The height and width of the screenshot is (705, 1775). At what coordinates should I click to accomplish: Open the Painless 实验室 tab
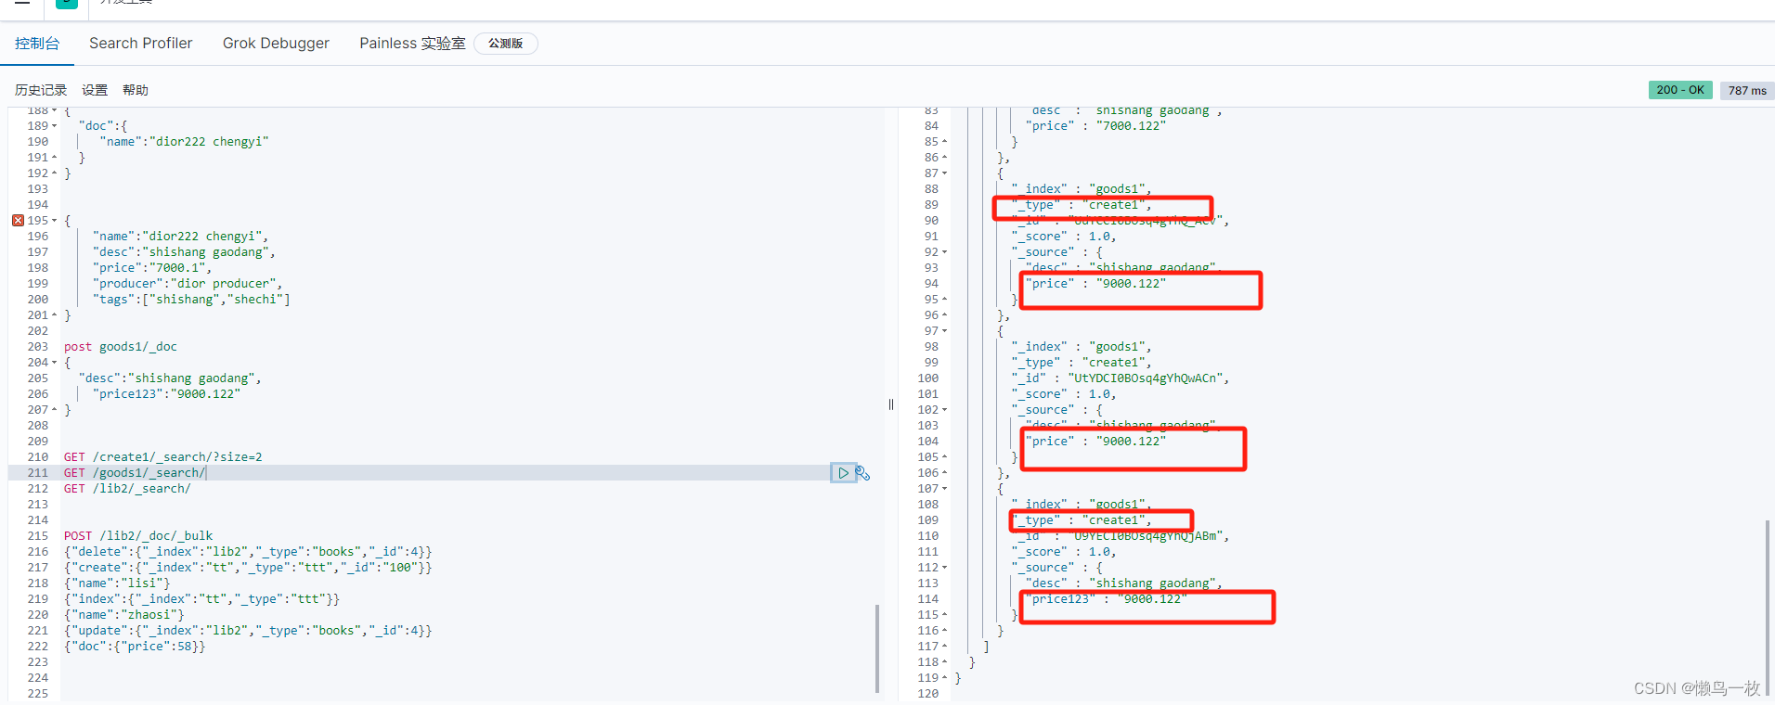[x=412, y=44]
